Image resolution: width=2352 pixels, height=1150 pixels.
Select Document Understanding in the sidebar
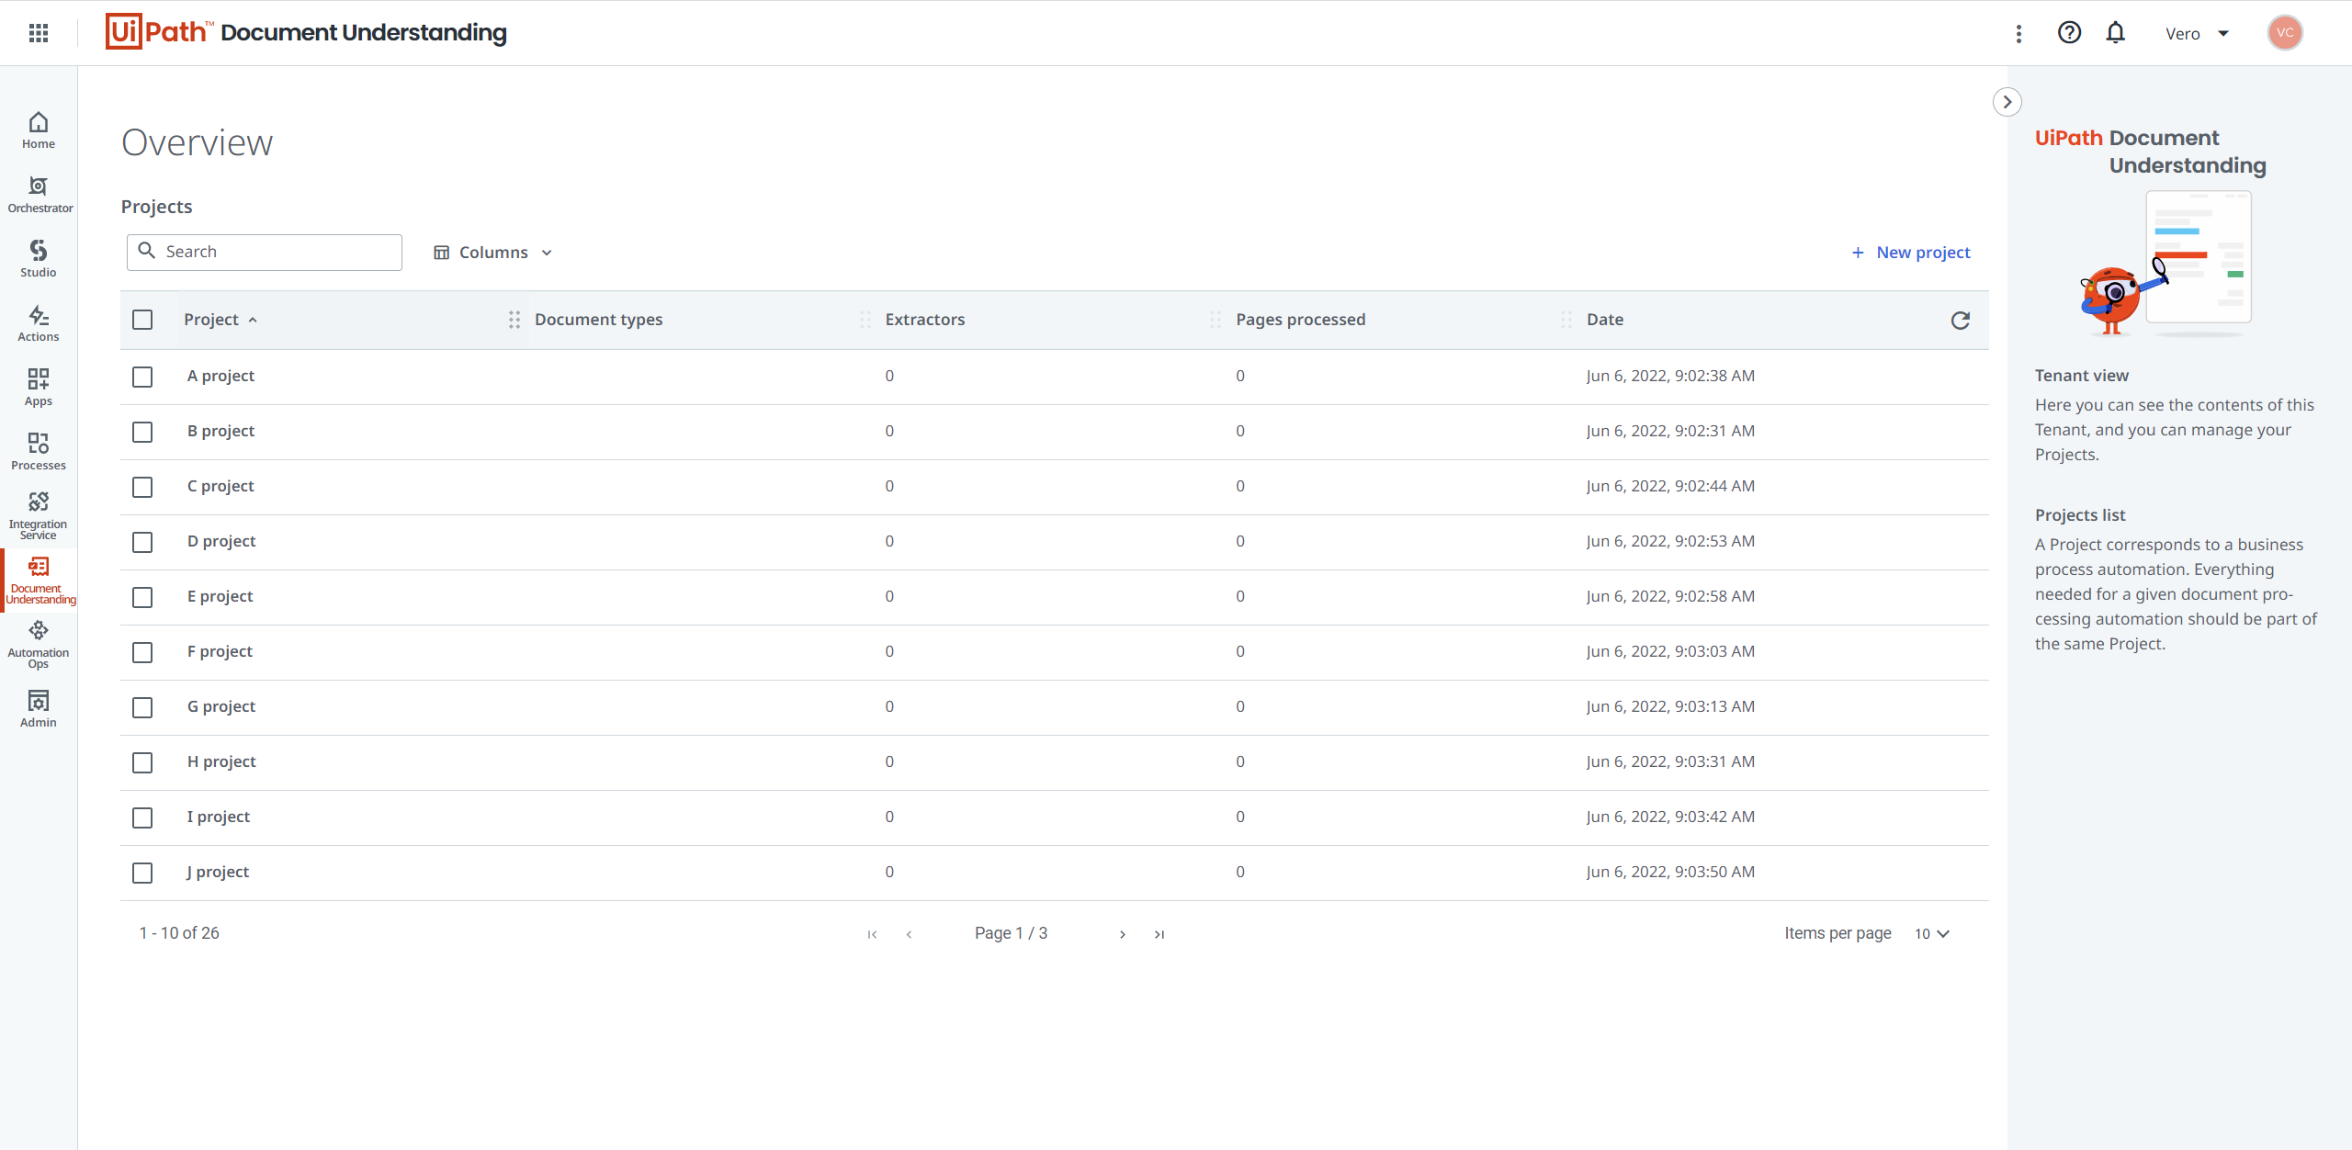click(40, 581)
